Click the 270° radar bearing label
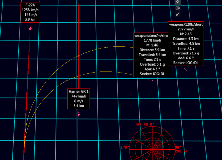 [124, 147]
